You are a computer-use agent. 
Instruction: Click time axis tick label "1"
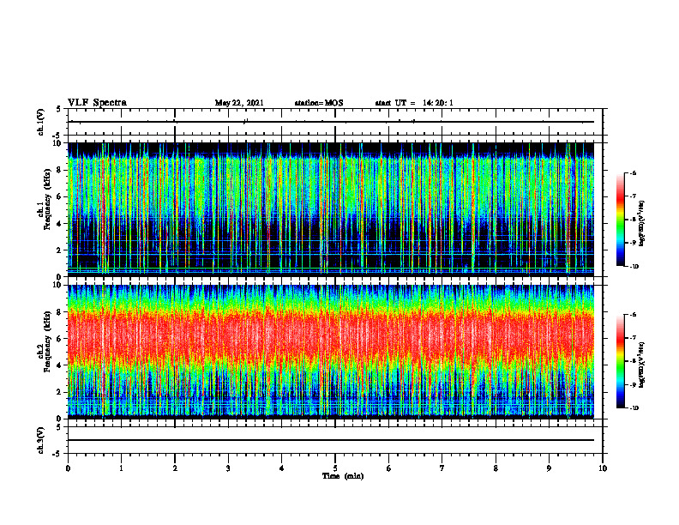(122, 468)
